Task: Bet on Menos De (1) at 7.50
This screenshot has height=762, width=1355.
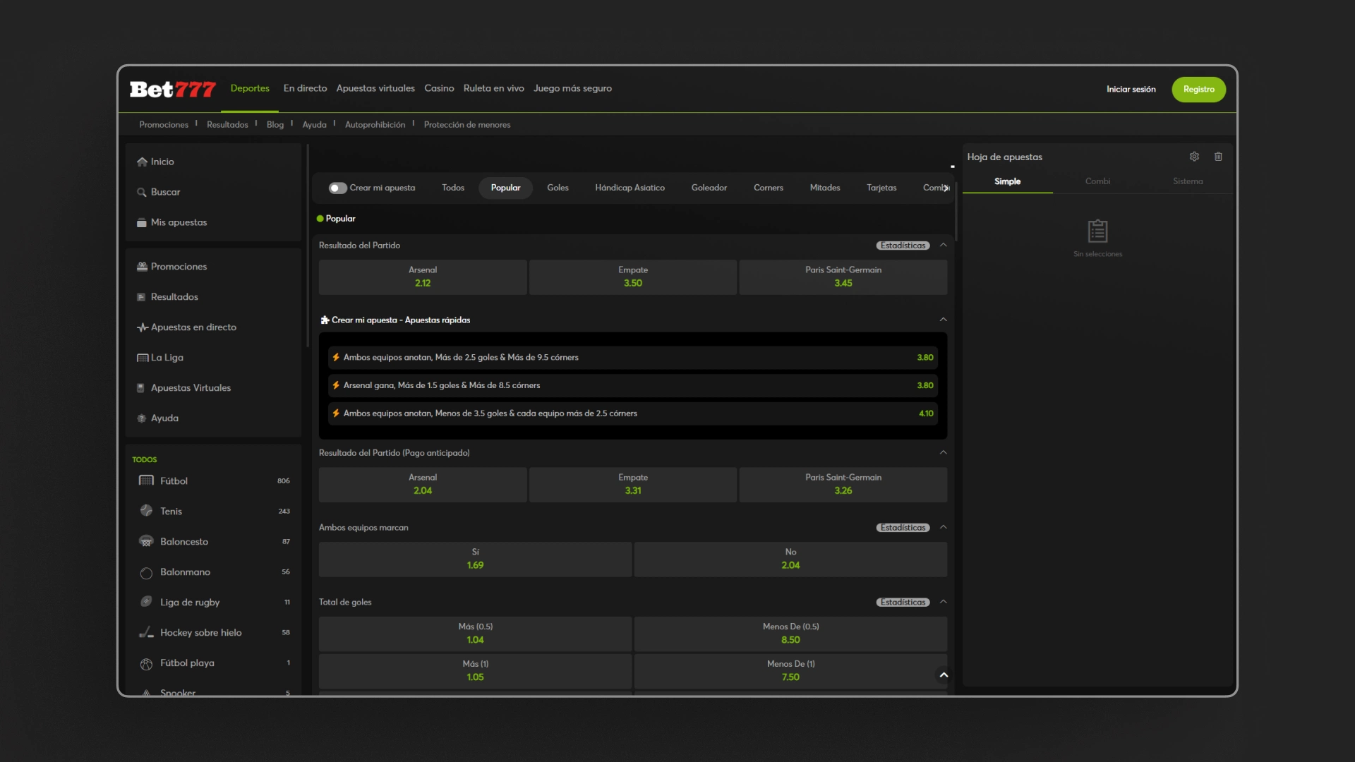Action: 790,671
